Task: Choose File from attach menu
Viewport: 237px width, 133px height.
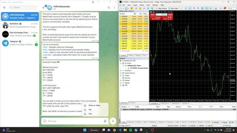Action: point(95,110)
